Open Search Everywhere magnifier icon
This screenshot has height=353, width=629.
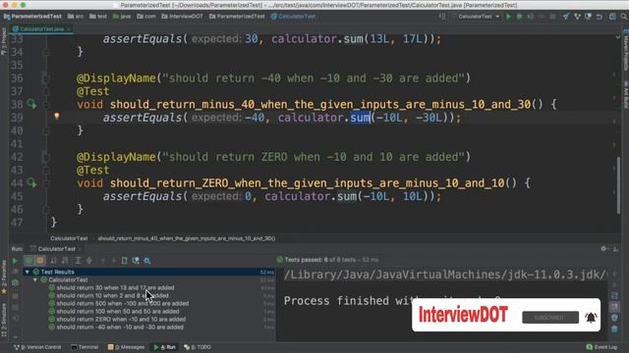tap(624, 17)
